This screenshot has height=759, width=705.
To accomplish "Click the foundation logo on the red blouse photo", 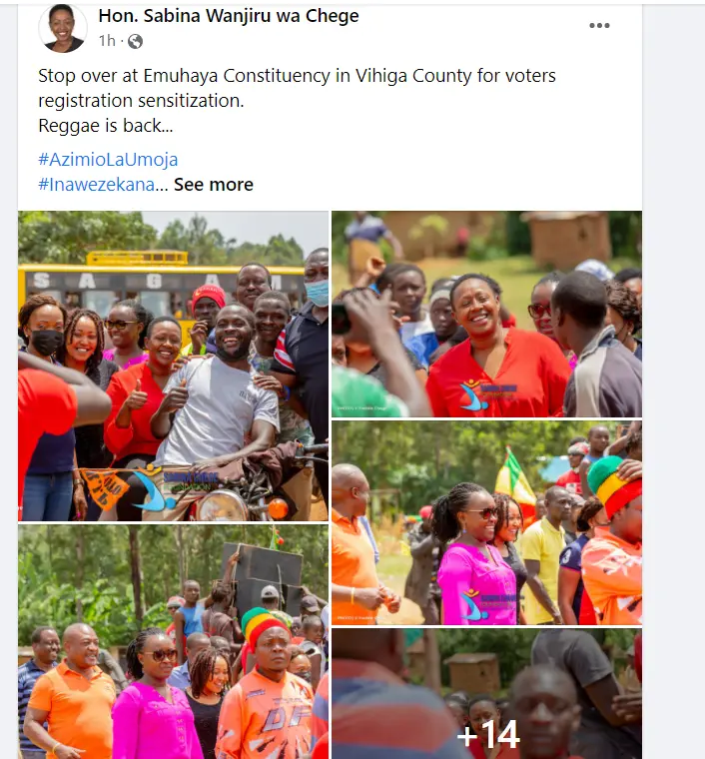I will [488, 394].
